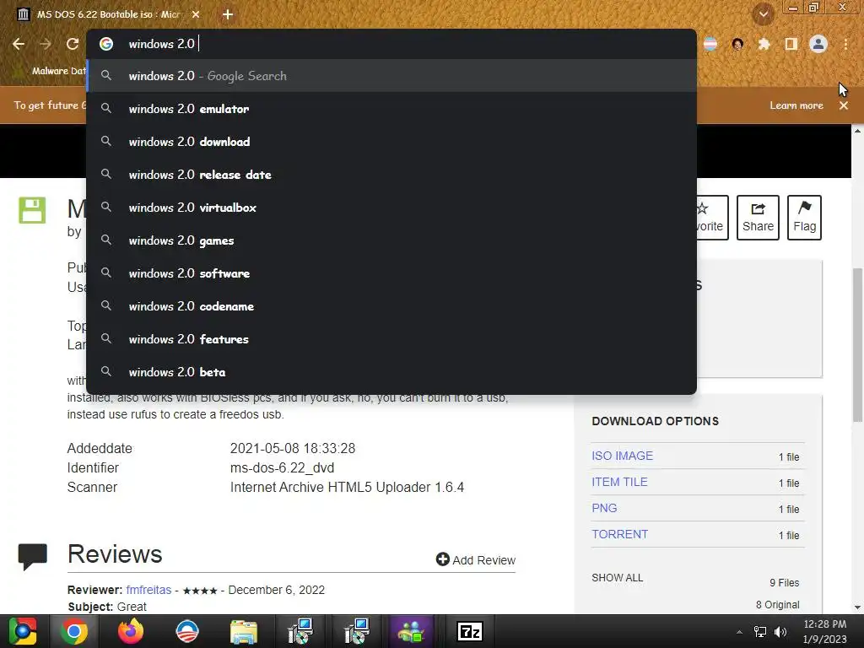Choose the windows 2.0 features suggestion
864x648 pixels.
pyautogui.click(x=391, y=339)
